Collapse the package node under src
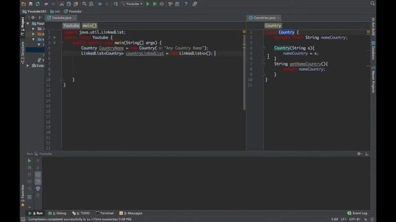This screenshot has height=222, width=396. [x=39, y=44]
